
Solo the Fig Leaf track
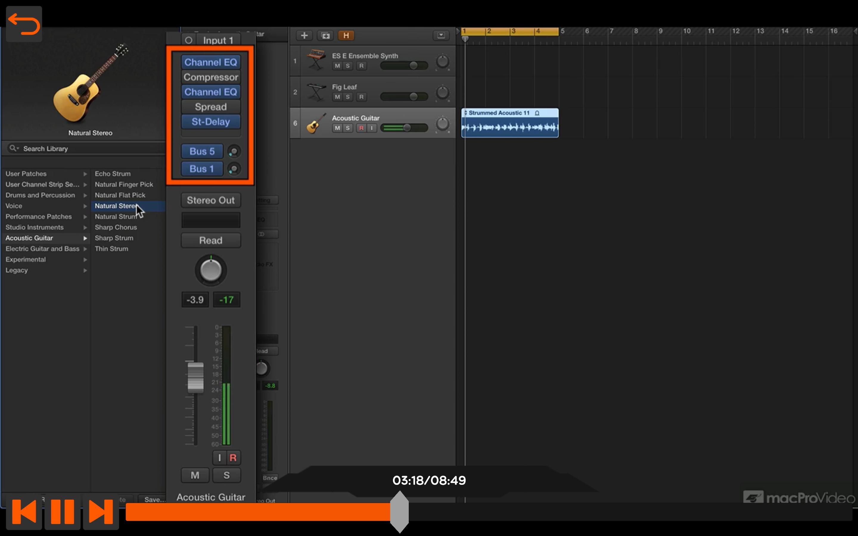point(348,97)
